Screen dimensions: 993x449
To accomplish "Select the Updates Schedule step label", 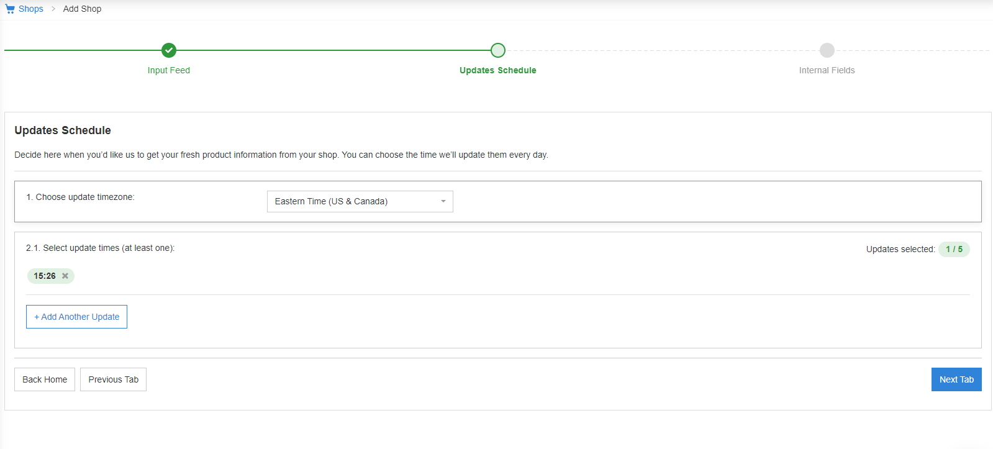I will coord(498,70).
